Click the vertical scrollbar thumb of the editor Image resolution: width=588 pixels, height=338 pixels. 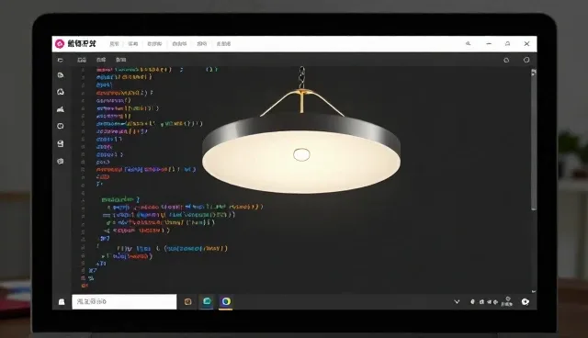(534, 144)
